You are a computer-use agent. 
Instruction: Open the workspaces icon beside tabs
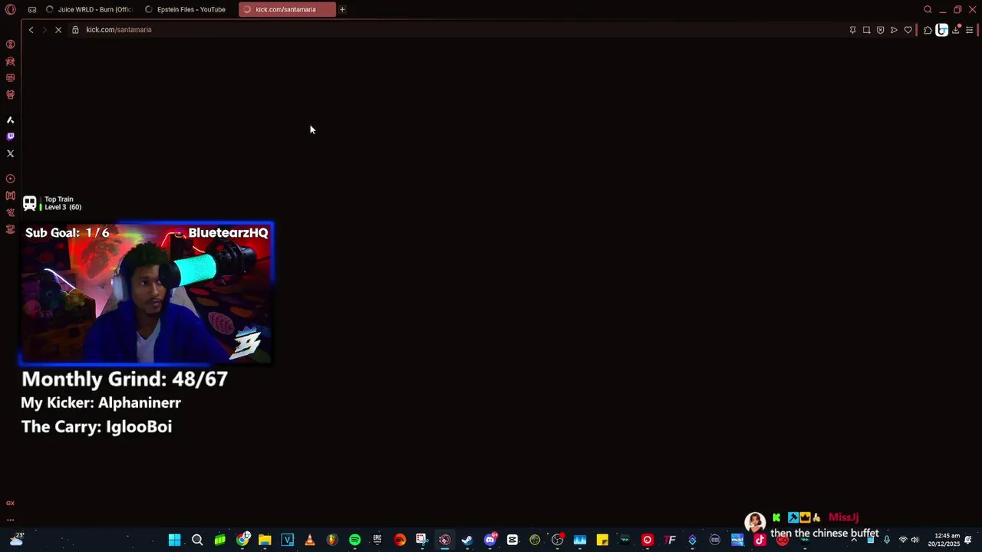pos(31,10)
